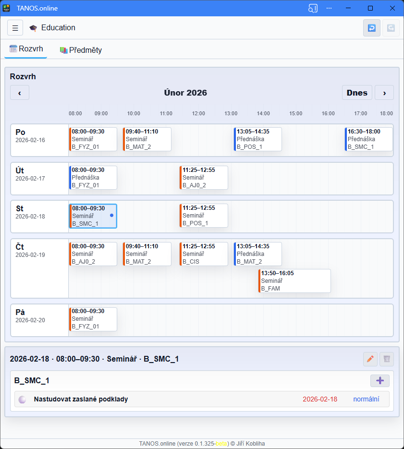
Task: Go to the previous week
Action: point(20,93)
